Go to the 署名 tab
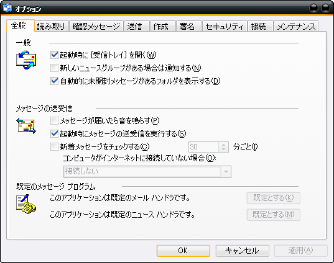 coord(187,27)
